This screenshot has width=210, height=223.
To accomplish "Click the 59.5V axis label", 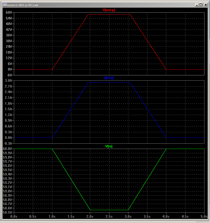I will coord(7,170).
